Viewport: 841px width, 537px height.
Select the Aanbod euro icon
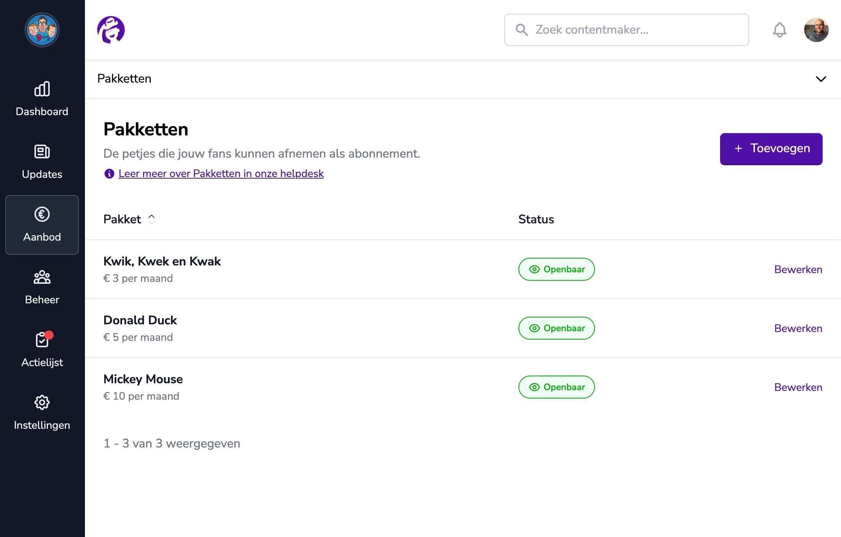click(42, 214)
